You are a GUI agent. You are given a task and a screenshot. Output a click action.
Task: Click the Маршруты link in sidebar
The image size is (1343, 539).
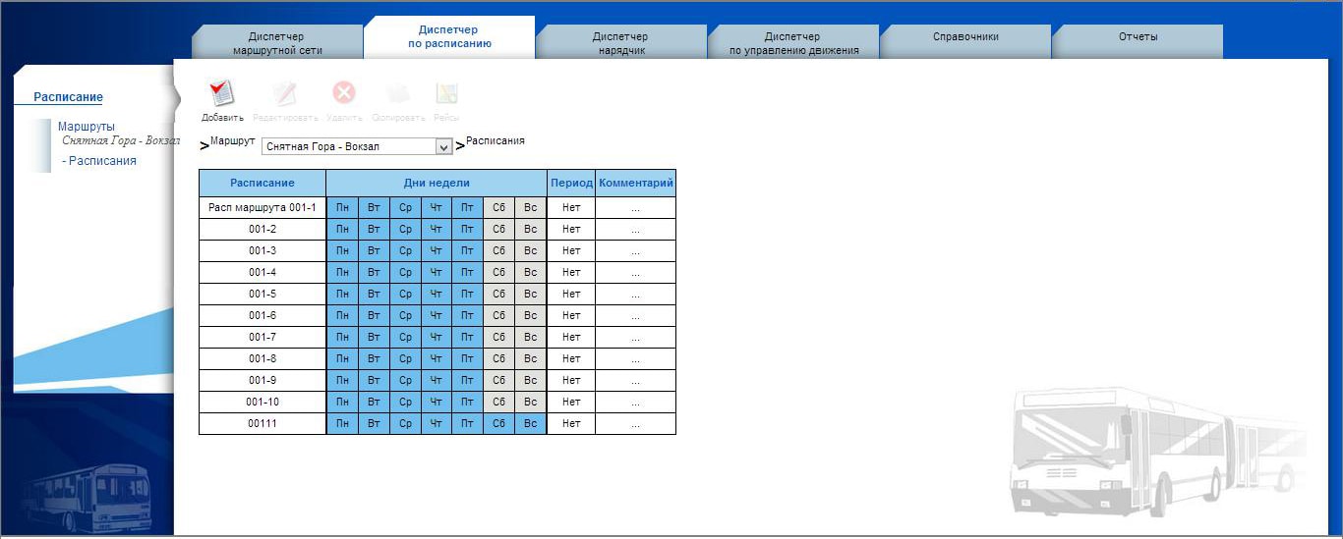click(86, 127)
